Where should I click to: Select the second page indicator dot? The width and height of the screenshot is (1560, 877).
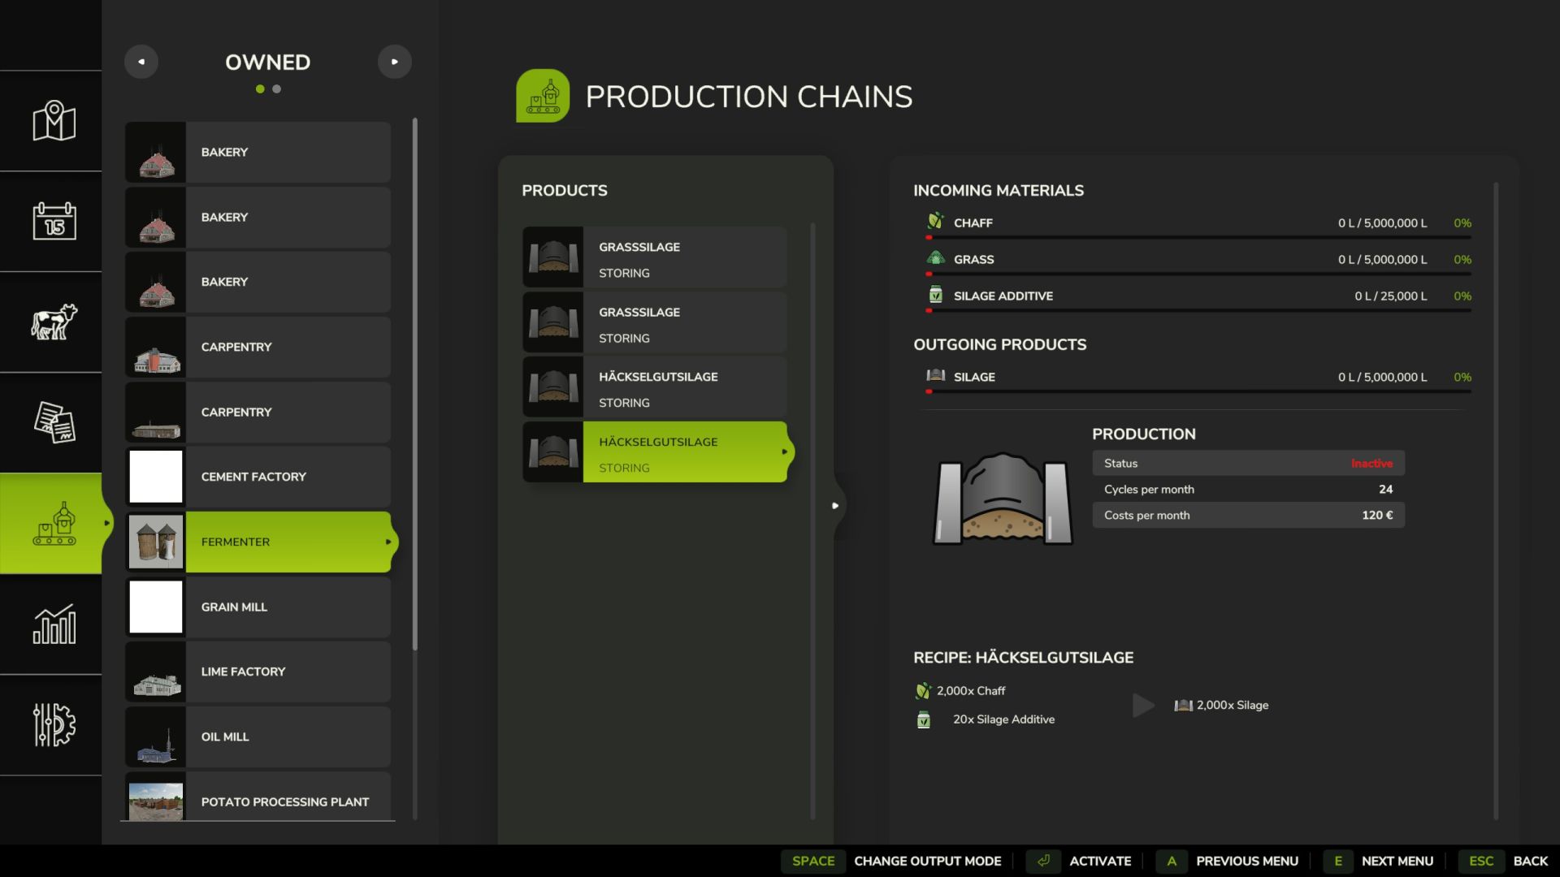(x=277, y=89)
